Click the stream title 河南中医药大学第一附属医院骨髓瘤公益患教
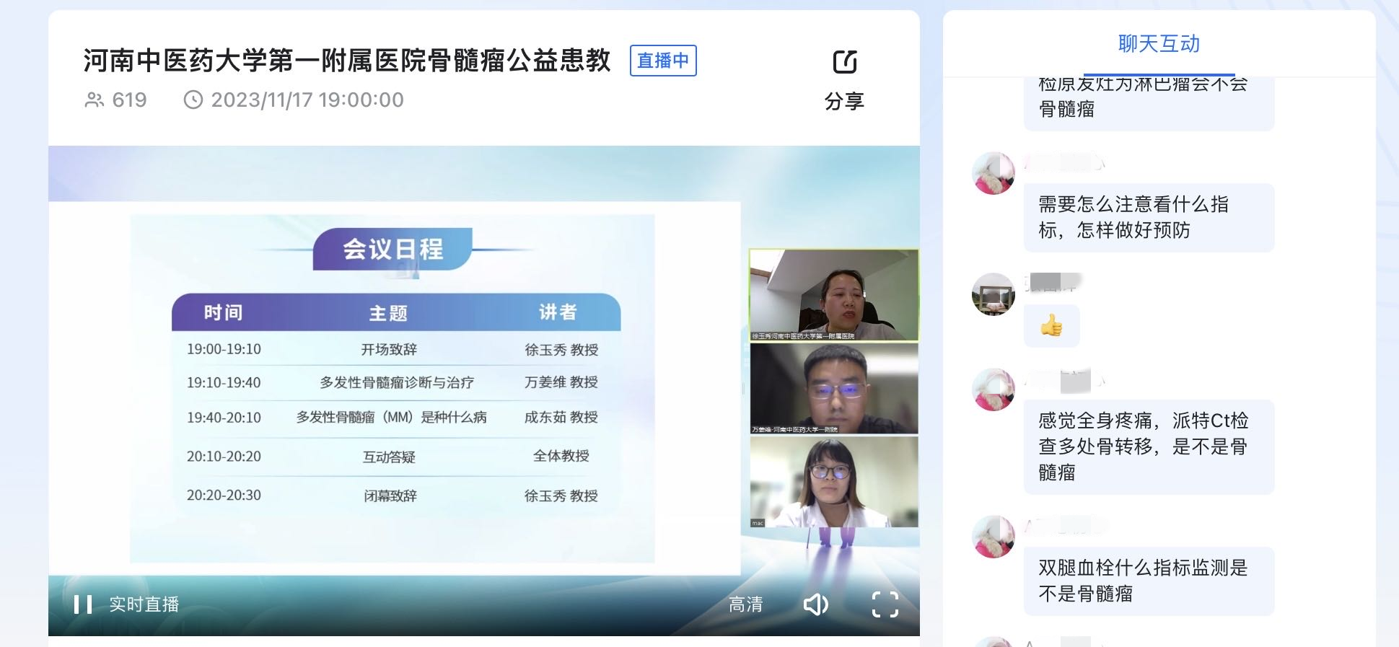Screen dimensions: 1399x647 tap(347, 61)
